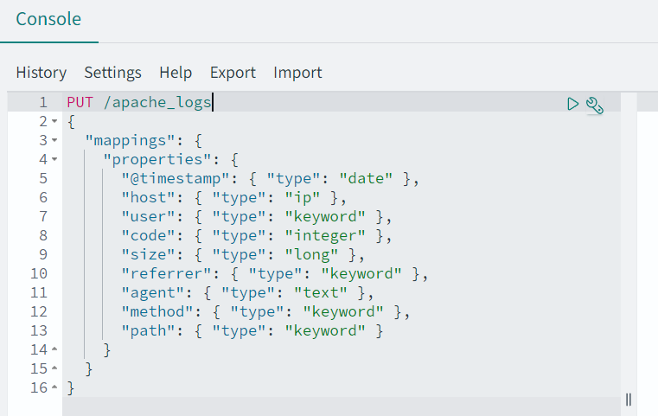Click the "host" field name
The height and width of the screenshot is (416, 658).
point(148,197)
